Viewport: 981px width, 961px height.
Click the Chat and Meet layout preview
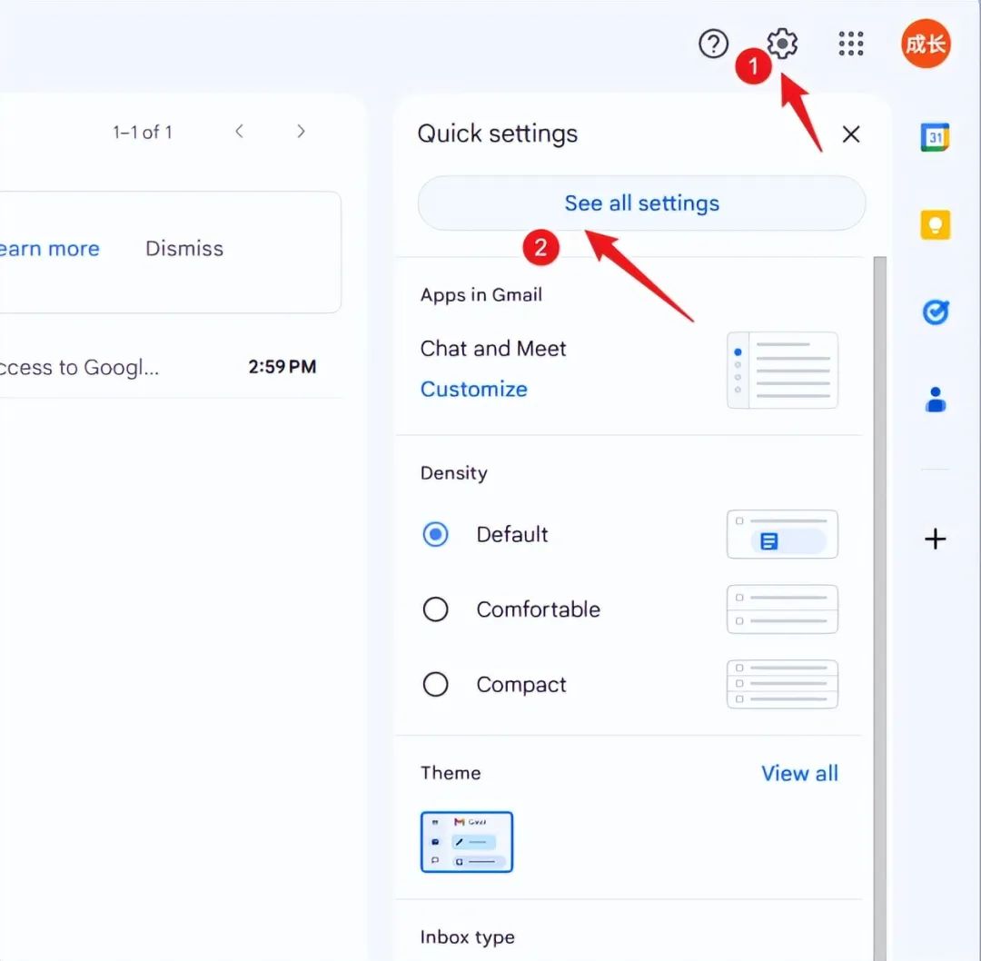coord(782,371)
